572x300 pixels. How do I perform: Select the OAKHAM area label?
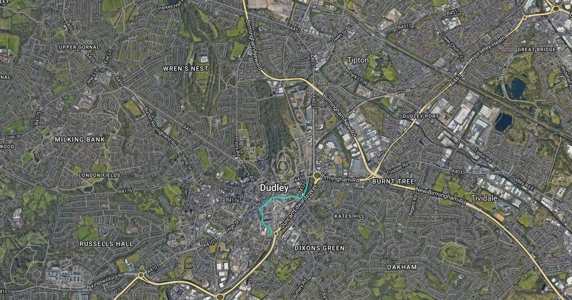(x=402, y=267)
